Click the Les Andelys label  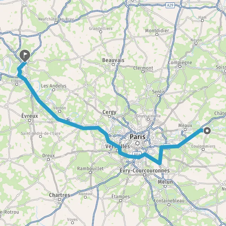coord(54,86)
